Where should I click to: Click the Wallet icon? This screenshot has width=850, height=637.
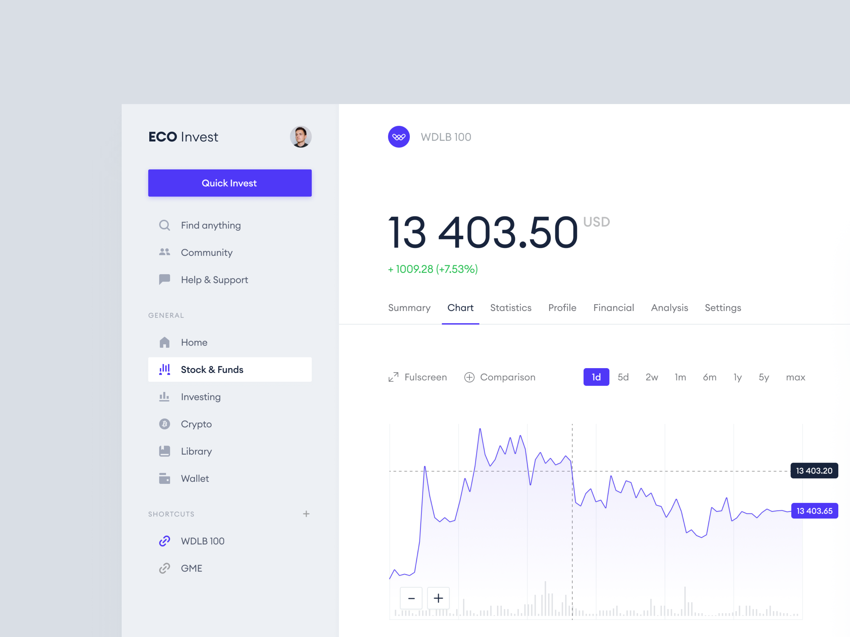tap(164, 479)
